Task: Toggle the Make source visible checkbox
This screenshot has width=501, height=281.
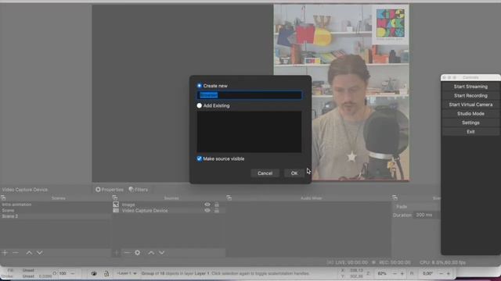Action: tap(200, 158)
